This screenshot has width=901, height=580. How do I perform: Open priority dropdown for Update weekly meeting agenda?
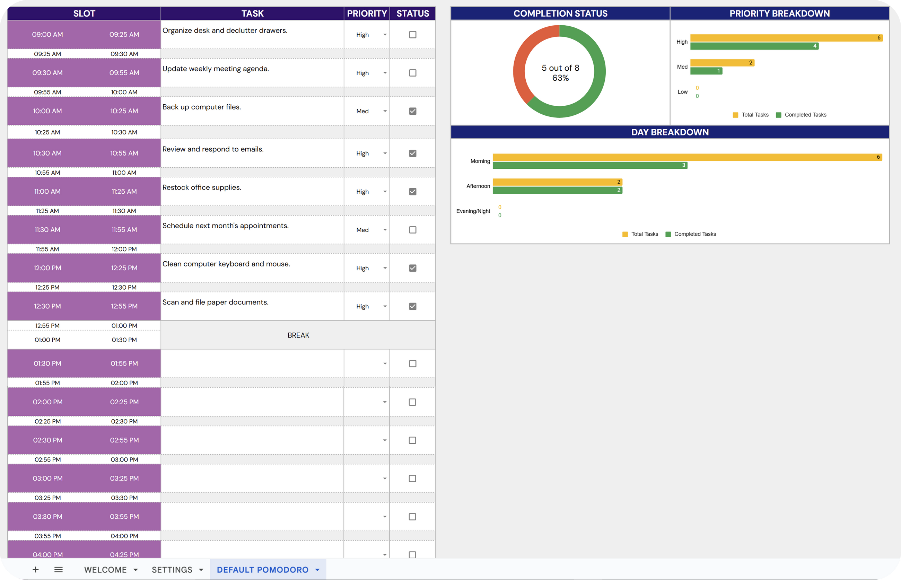pos(385,73)
